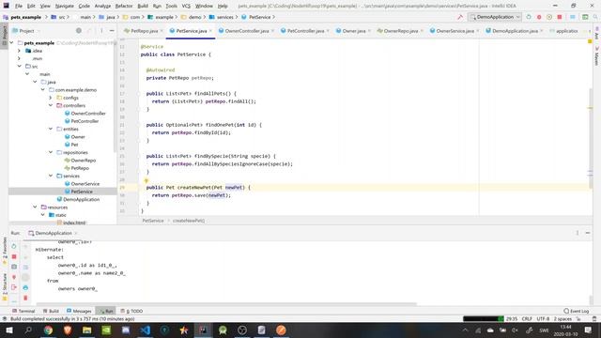The image size is (601, 338).
Task: Hide the Project panel with the minus icon
Action: point(112,31)
